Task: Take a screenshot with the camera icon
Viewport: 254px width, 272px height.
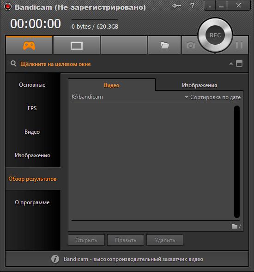Action: [191, 46]
